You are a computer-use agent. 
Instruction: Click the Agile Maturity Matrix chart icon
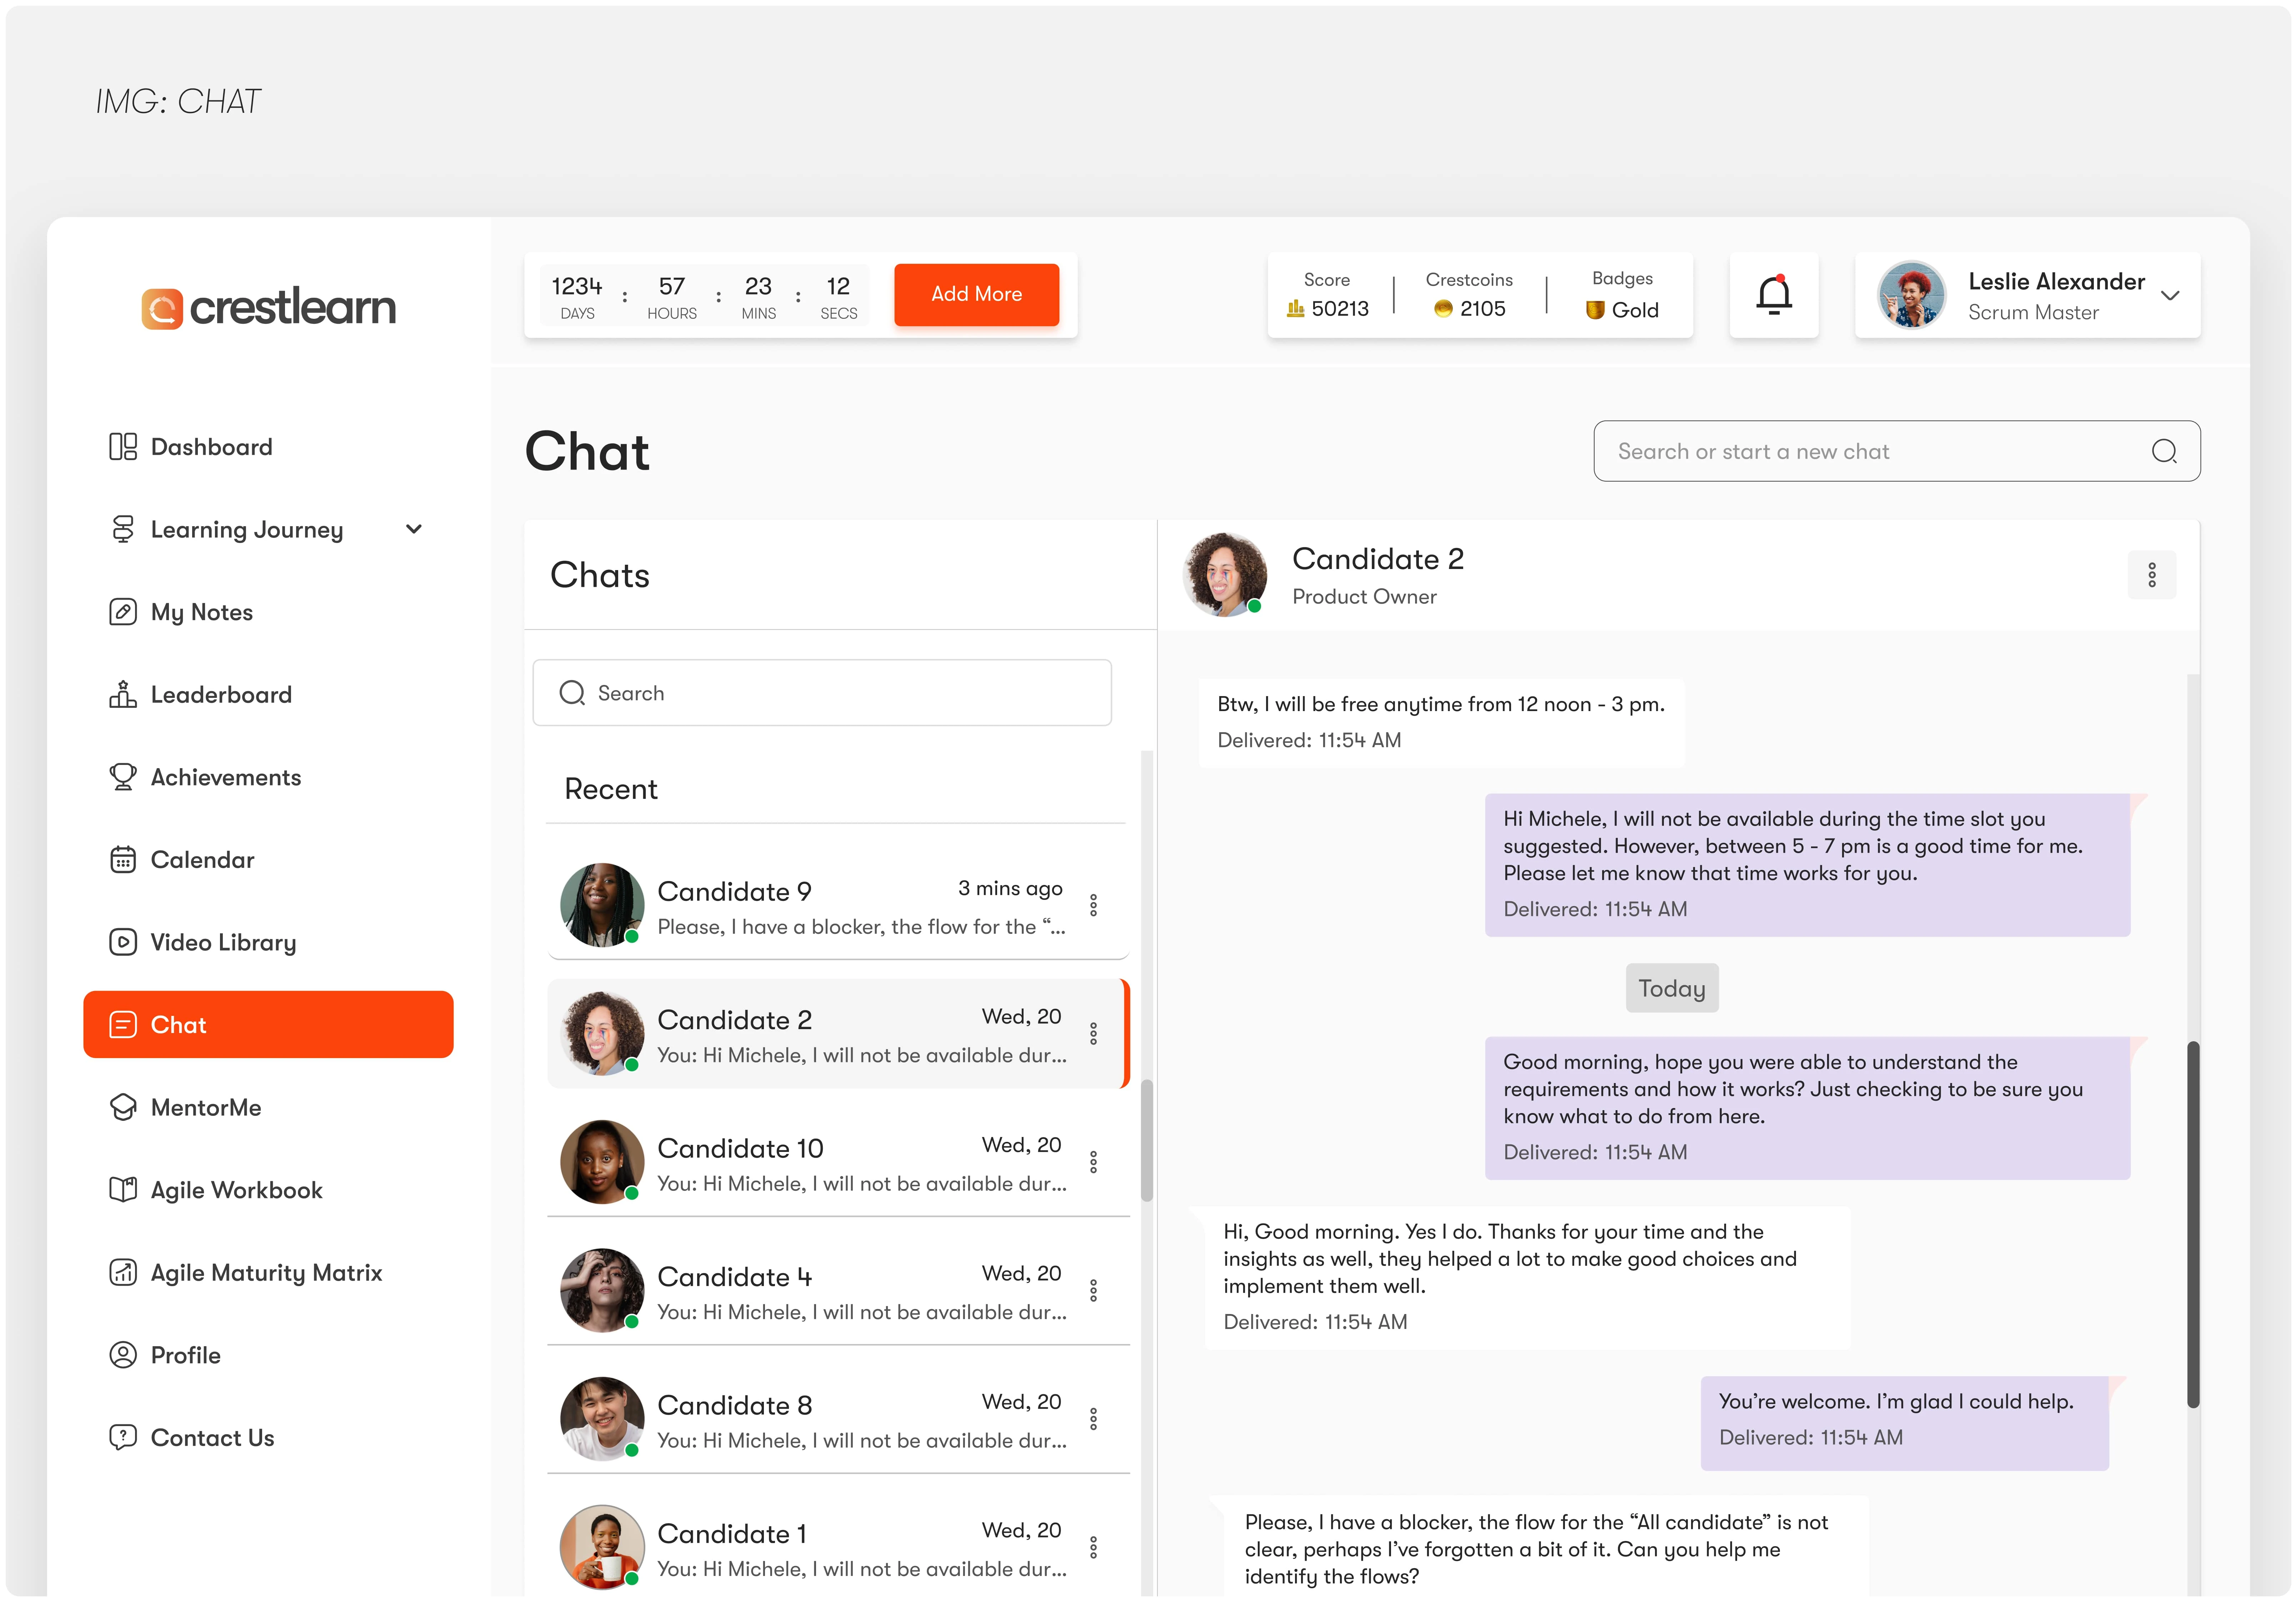123,1272
